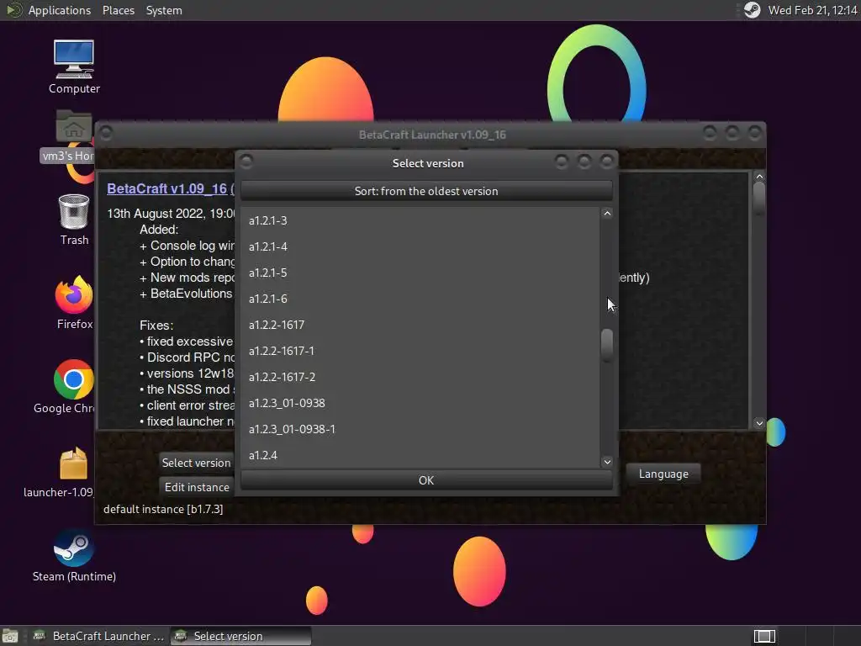Click BetaCraft Launcher window menu button
Viewport: 861px width, 646px height.
coord(106,133)
